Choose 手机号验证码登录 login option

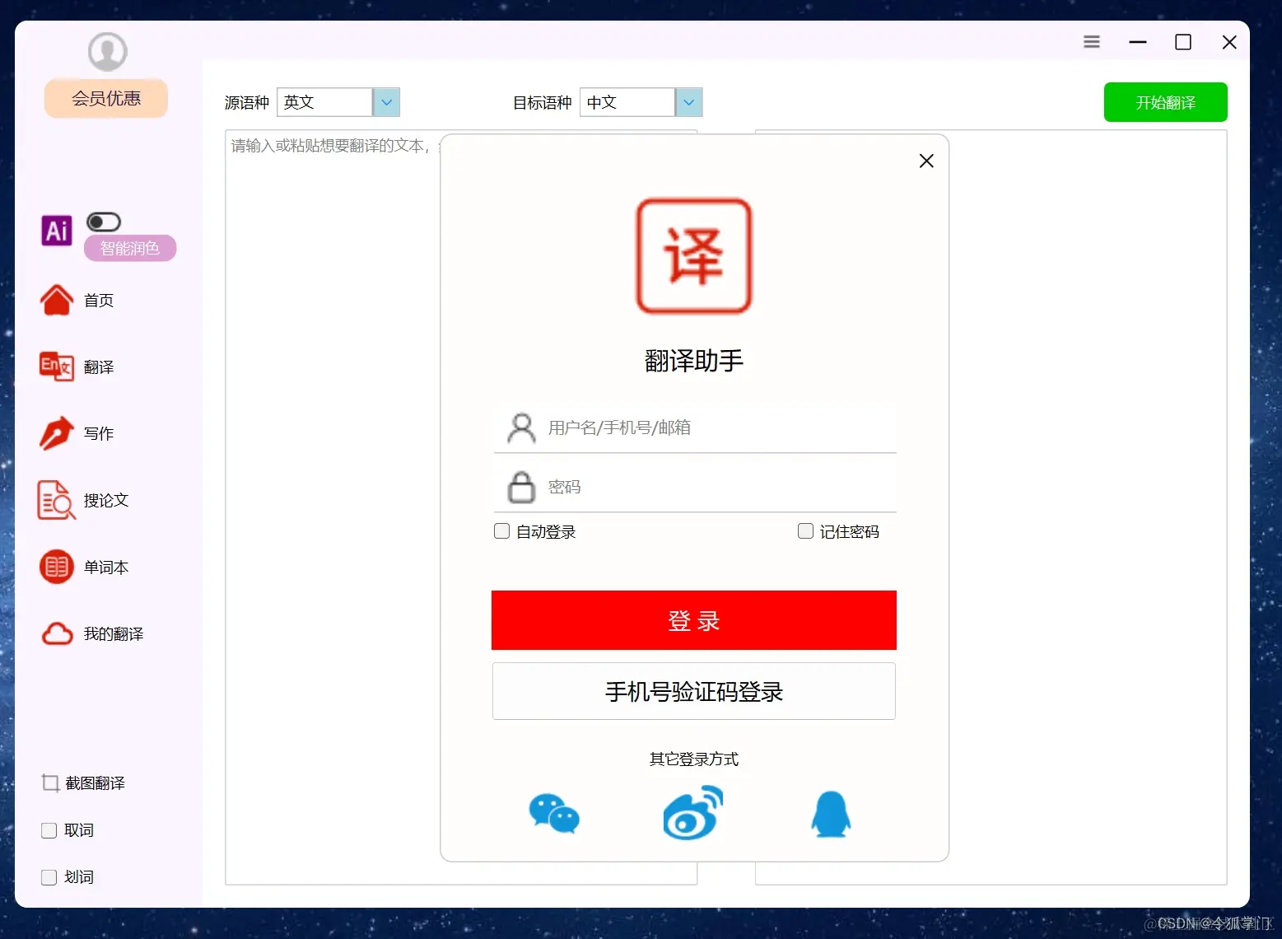pyautogui.click(x=692, y=692)
